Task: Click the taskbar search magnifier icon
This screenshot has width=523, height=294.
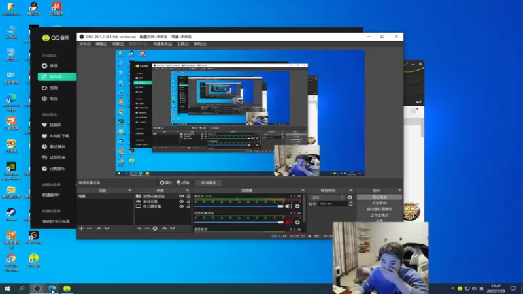Action: click(22, 288)
